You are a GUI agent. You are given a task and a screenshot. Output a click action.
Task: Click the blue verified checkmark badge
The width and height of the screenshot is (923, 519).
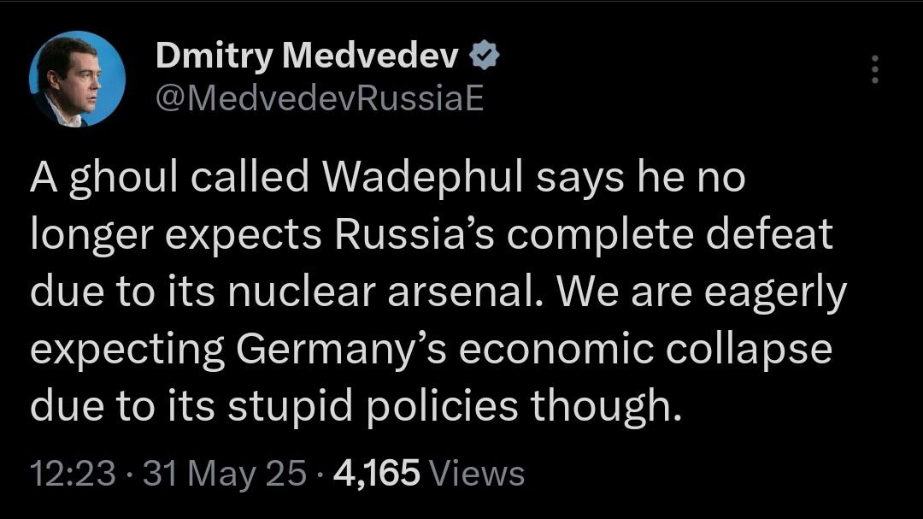tap(485, 56)
